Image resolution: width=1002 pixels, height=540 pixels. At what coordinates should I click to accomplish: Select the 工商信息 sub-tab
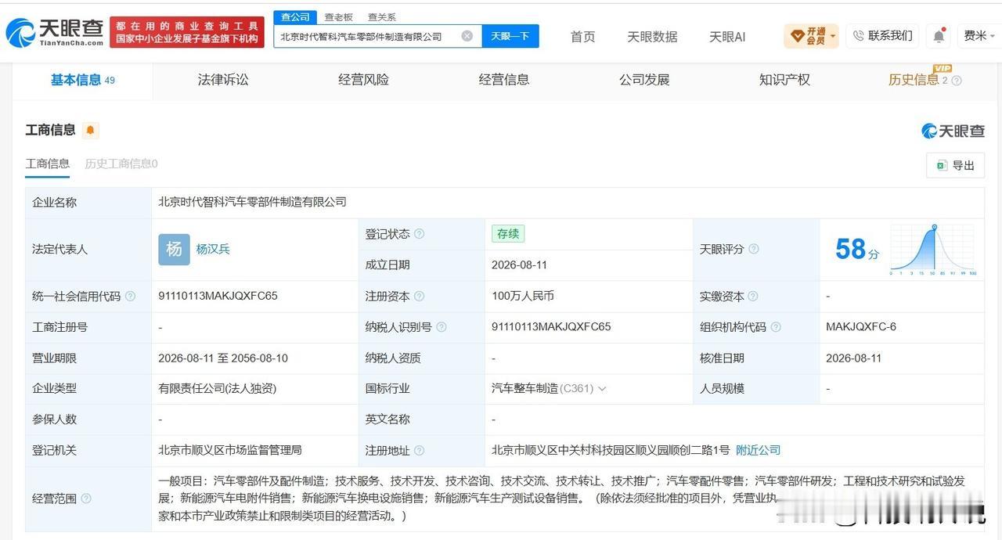pyautogui.click(x=47, y=164)
